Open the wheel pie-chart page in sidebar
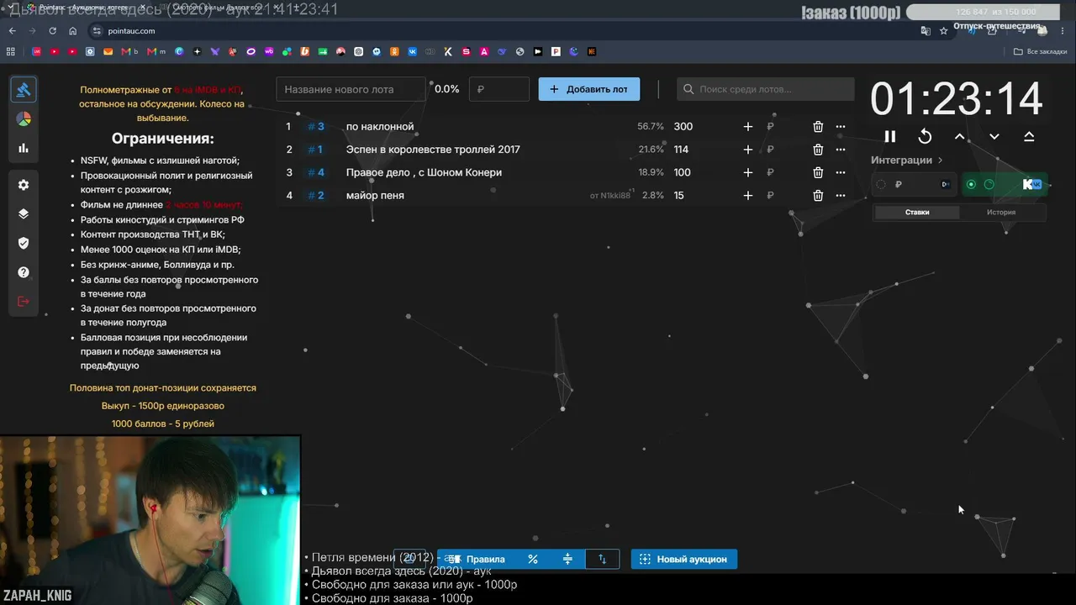 24,119
